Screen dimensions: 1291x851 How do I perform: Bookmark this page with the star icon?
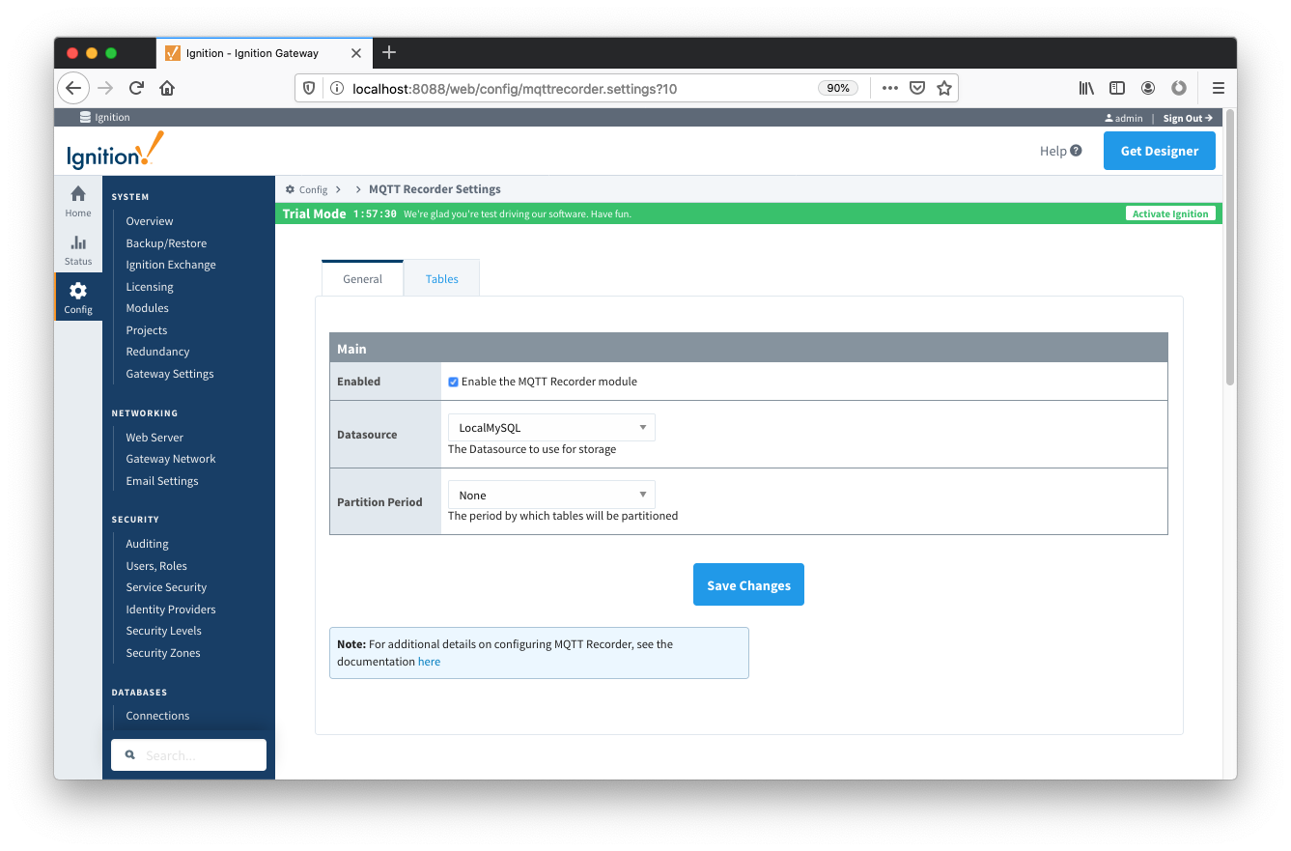point(944,88)
